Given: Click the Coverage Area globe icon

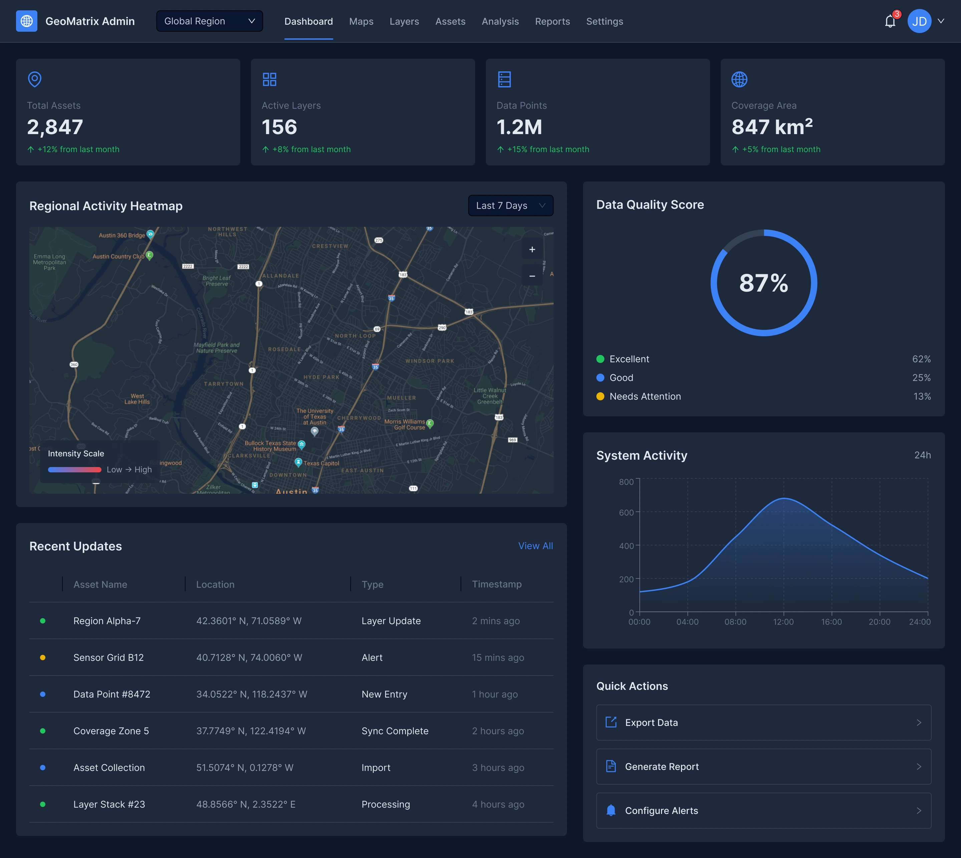Looking at the screenshot, I should [x=739, y=79].
